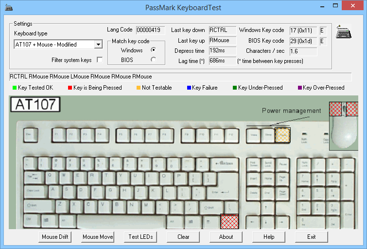Click the Backspace key on keyboard image
The image size is (367, 249).
coord(225,164)
